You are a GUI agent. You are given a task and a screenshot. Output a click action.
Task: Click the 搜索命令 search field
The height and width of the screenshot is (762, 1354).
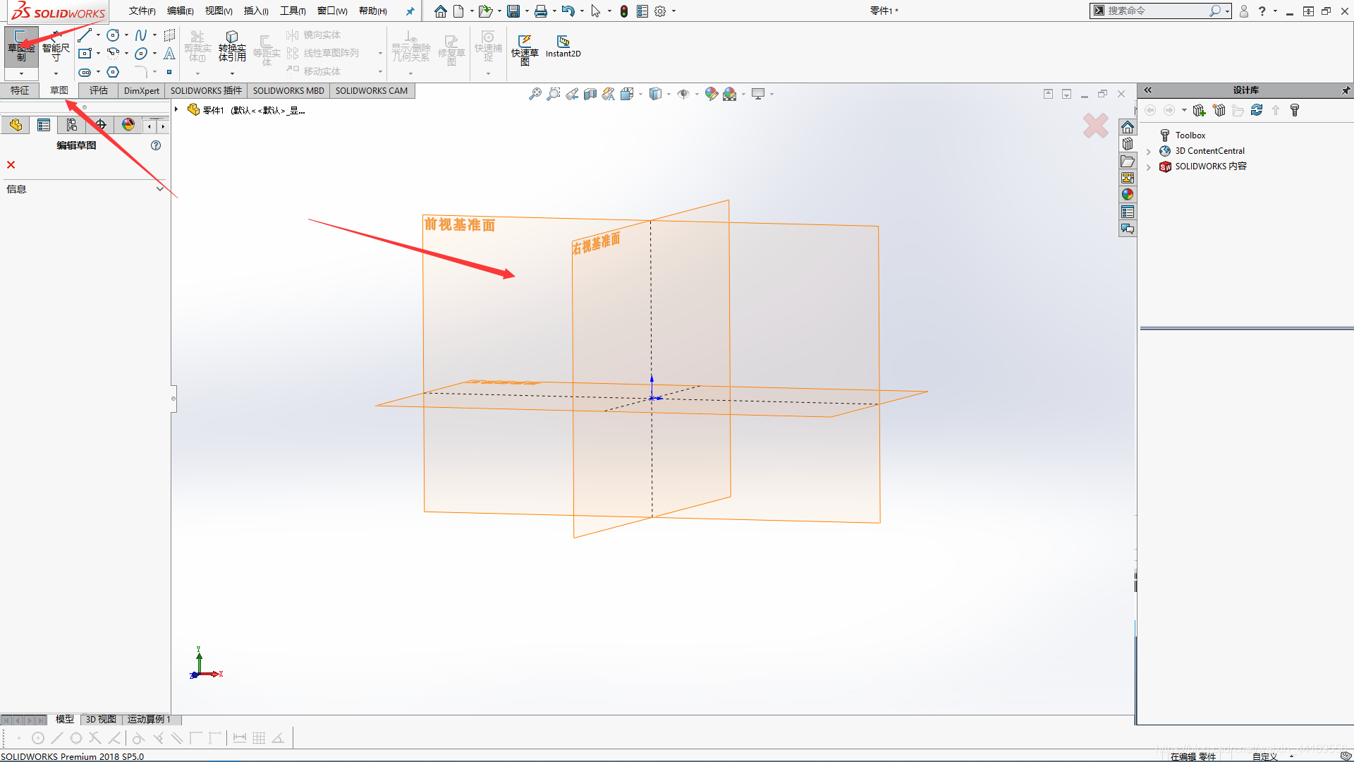point(1157,11)
